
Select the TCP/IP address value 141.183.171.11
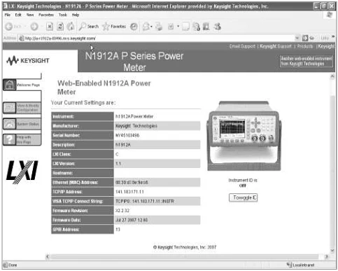point(129,192)
